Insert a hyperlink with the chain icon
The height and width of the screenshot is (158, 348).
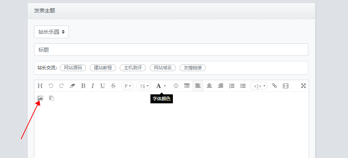point(275,86)
